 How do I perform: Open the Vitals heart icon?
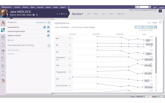[3, 52]
